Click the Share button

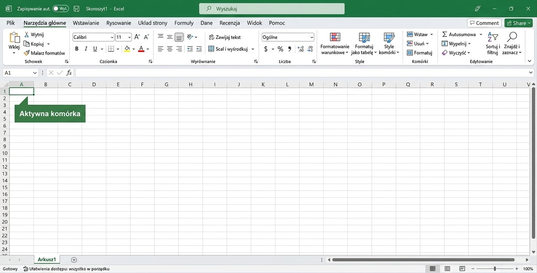coord(518,23)
